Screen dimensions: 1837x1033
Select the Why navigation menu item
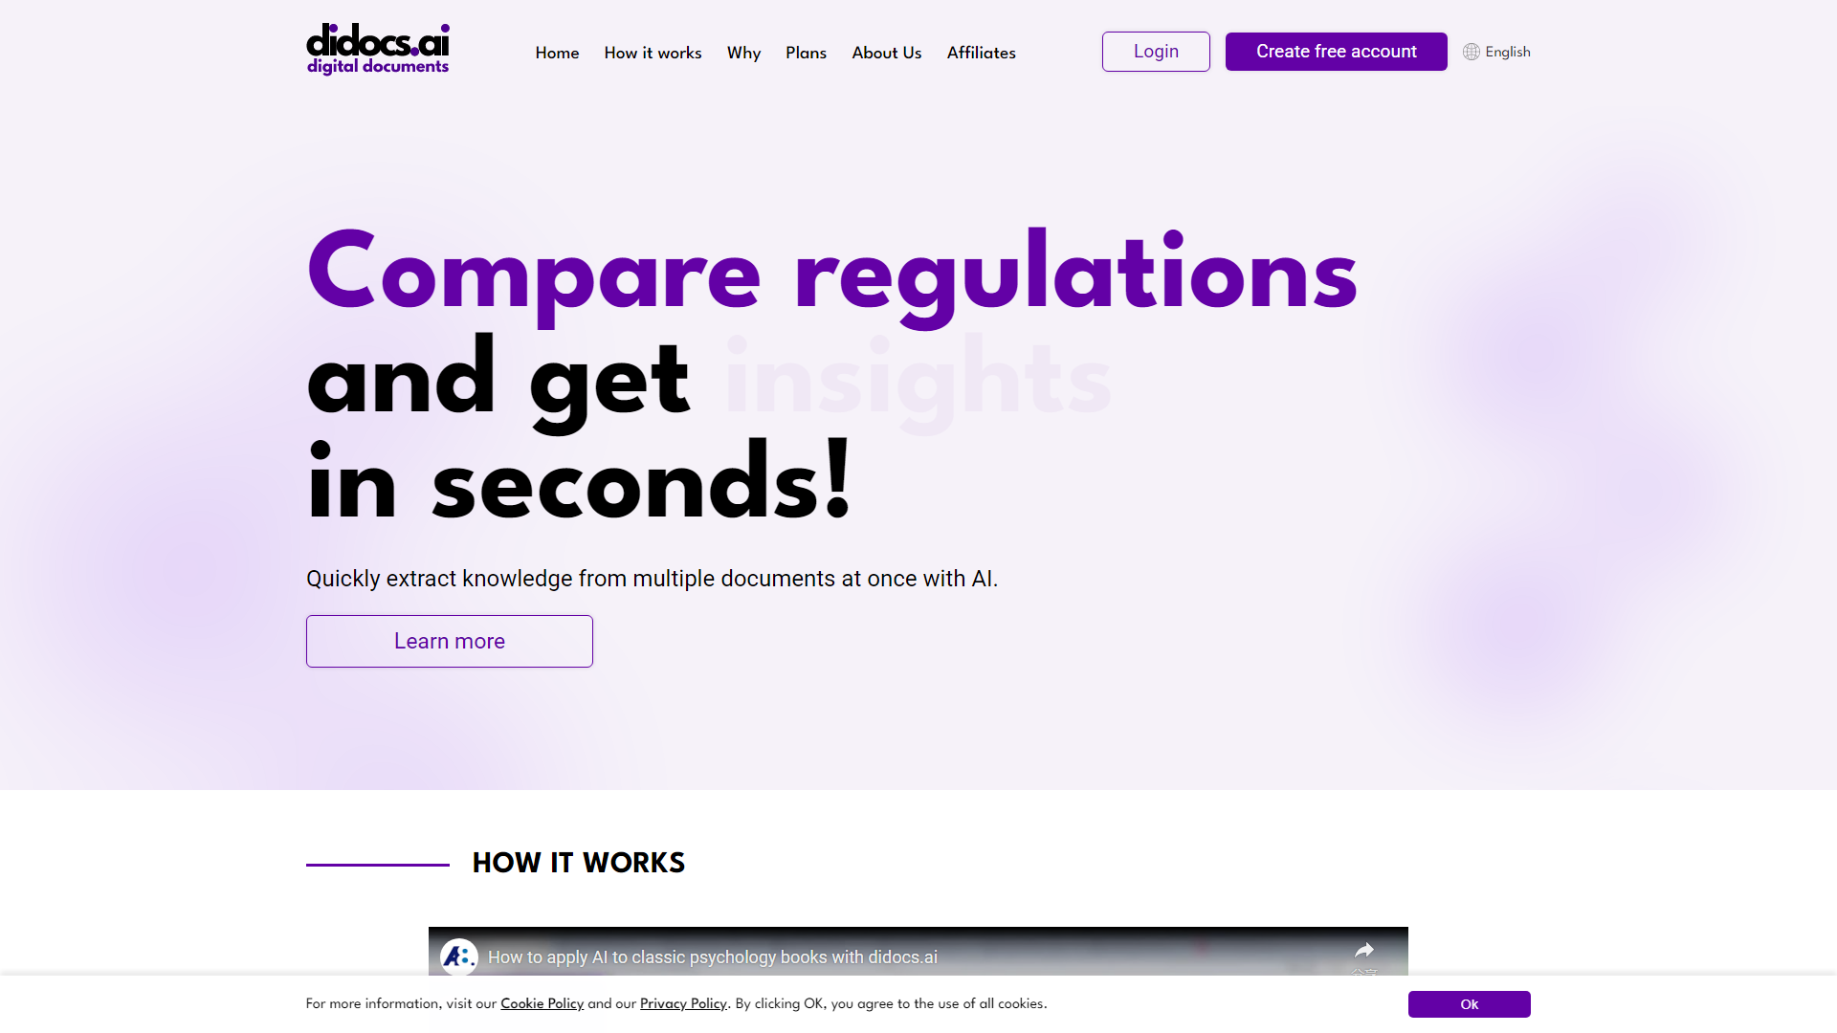coord(743,52)
